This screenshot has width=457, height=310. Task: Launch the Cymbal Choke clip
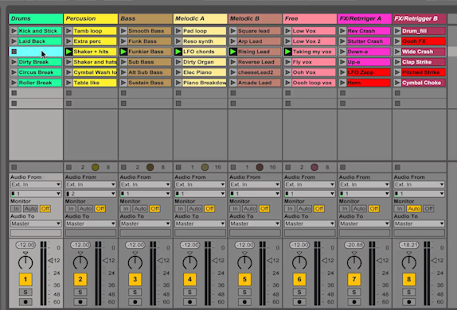397,83
